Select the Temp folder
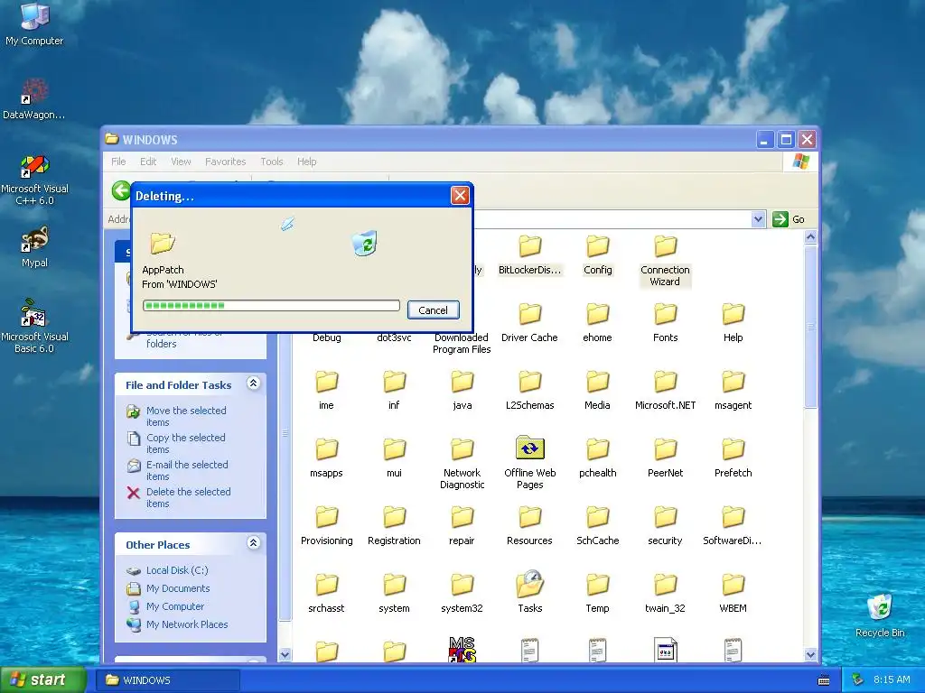 (598, 594)
